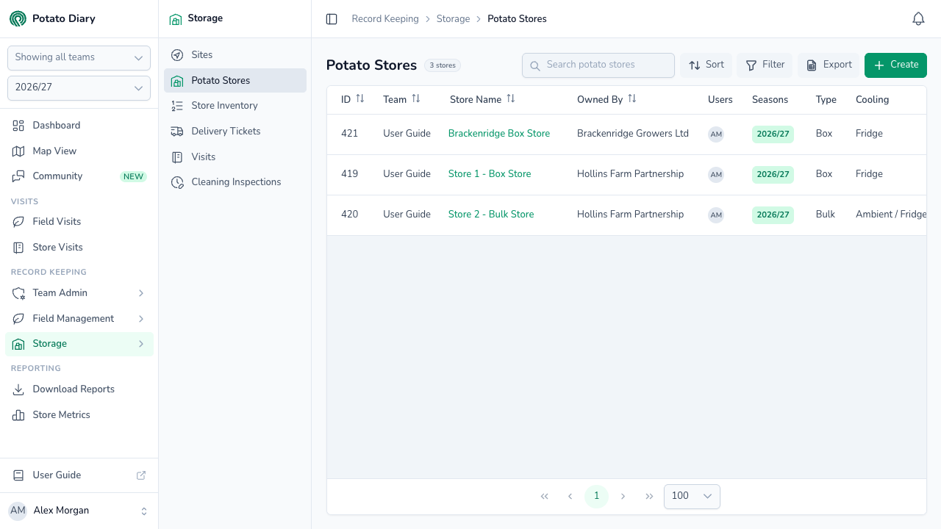Viewport: 941px width, 529px height.
Task: Open the Store 1 - Box Store link
Action: [x=490, y=174]
